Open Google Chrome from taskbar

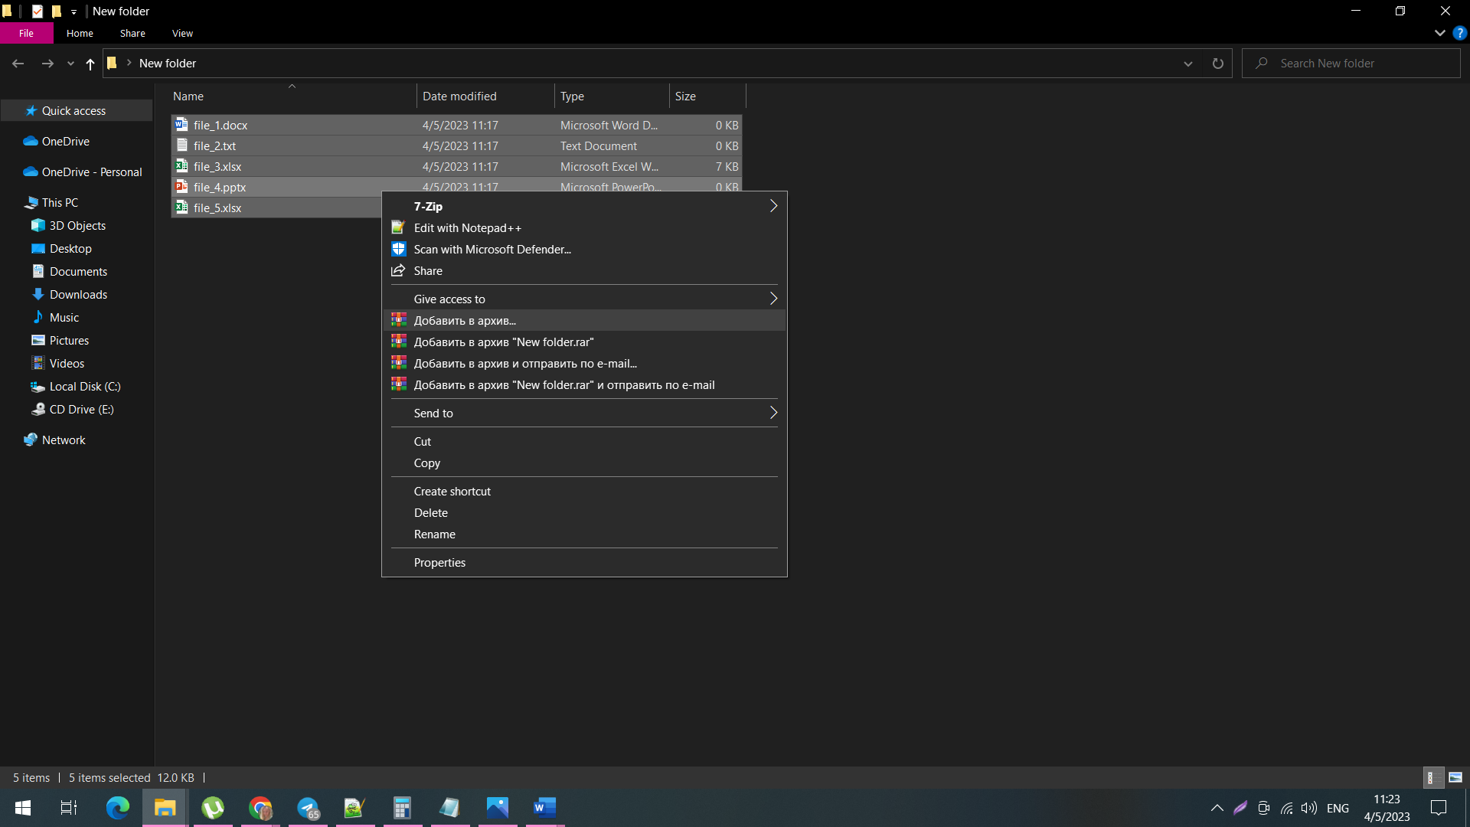[260, 808]
